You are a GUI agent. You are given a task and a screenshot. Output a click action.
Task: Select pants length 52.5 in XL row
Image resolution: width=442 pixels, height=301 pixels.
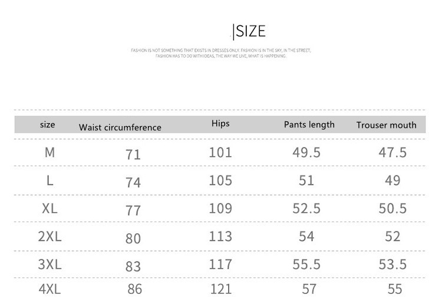point(306,209)
